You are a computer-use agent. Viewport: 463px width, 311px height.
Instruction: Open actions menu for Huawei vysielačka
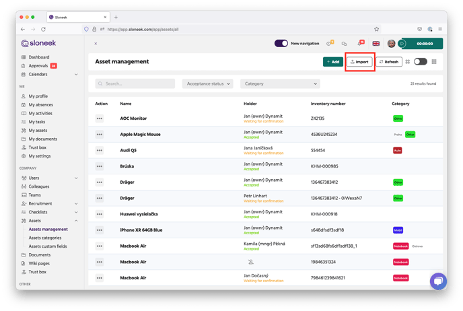click(100, 214)
